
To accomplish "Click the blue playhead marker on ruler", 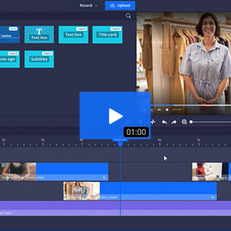I will (120, 143).
